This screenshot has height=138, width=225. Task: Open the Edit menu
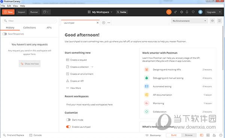9,6
